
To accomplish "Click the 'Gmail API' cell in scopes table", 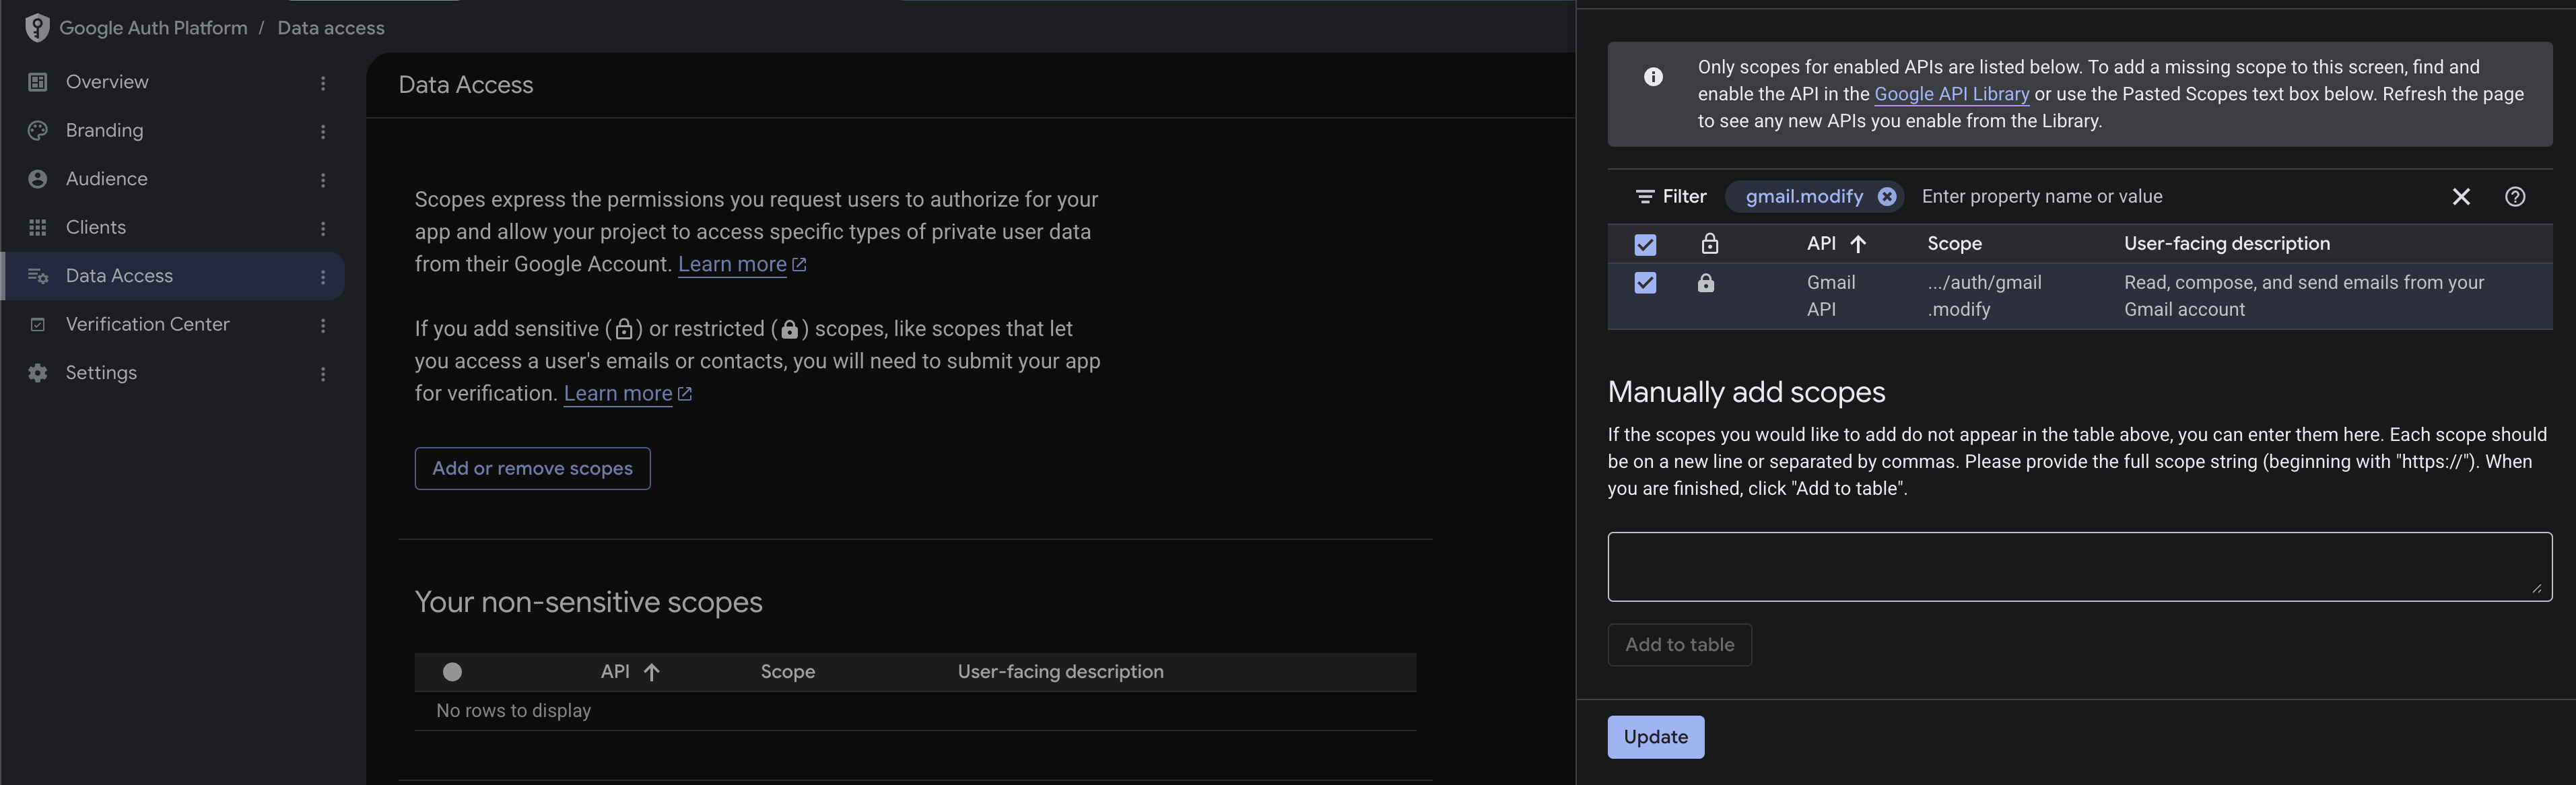I will [1830, 296].
